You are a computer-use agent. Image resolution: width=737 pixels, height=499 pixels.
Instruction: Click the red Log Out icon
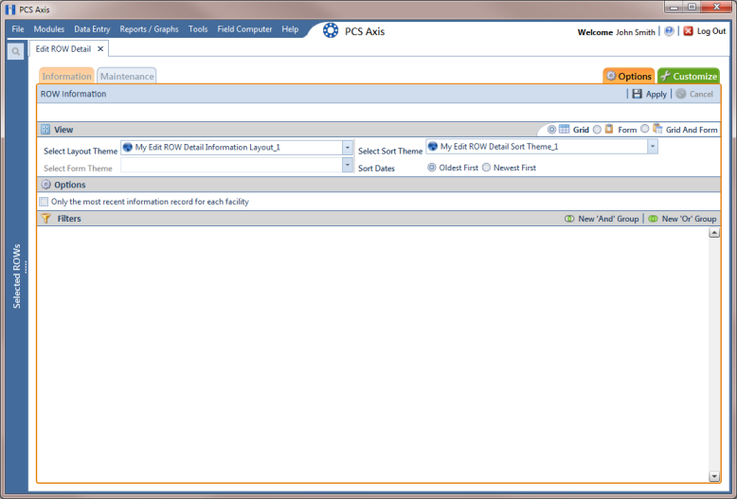688,31
